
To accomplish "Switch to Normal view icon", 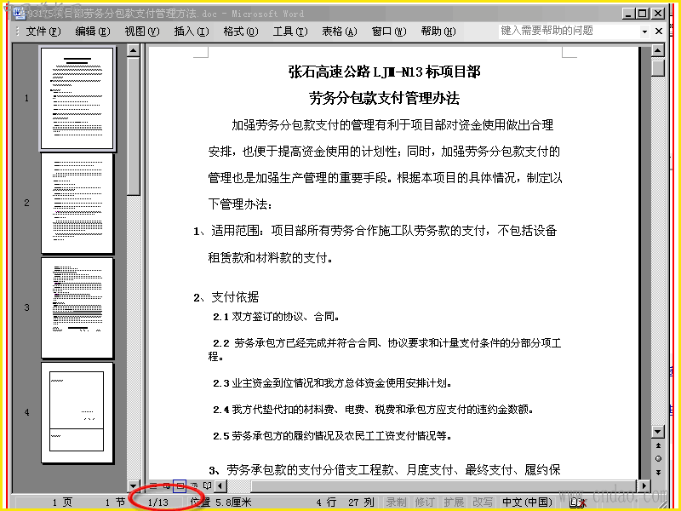I will tap(153, 485).
